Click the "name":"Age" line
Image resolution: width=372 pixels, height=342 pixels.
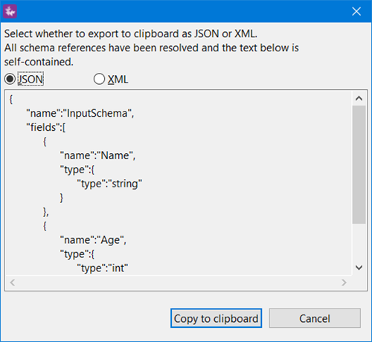pos(93,240)
